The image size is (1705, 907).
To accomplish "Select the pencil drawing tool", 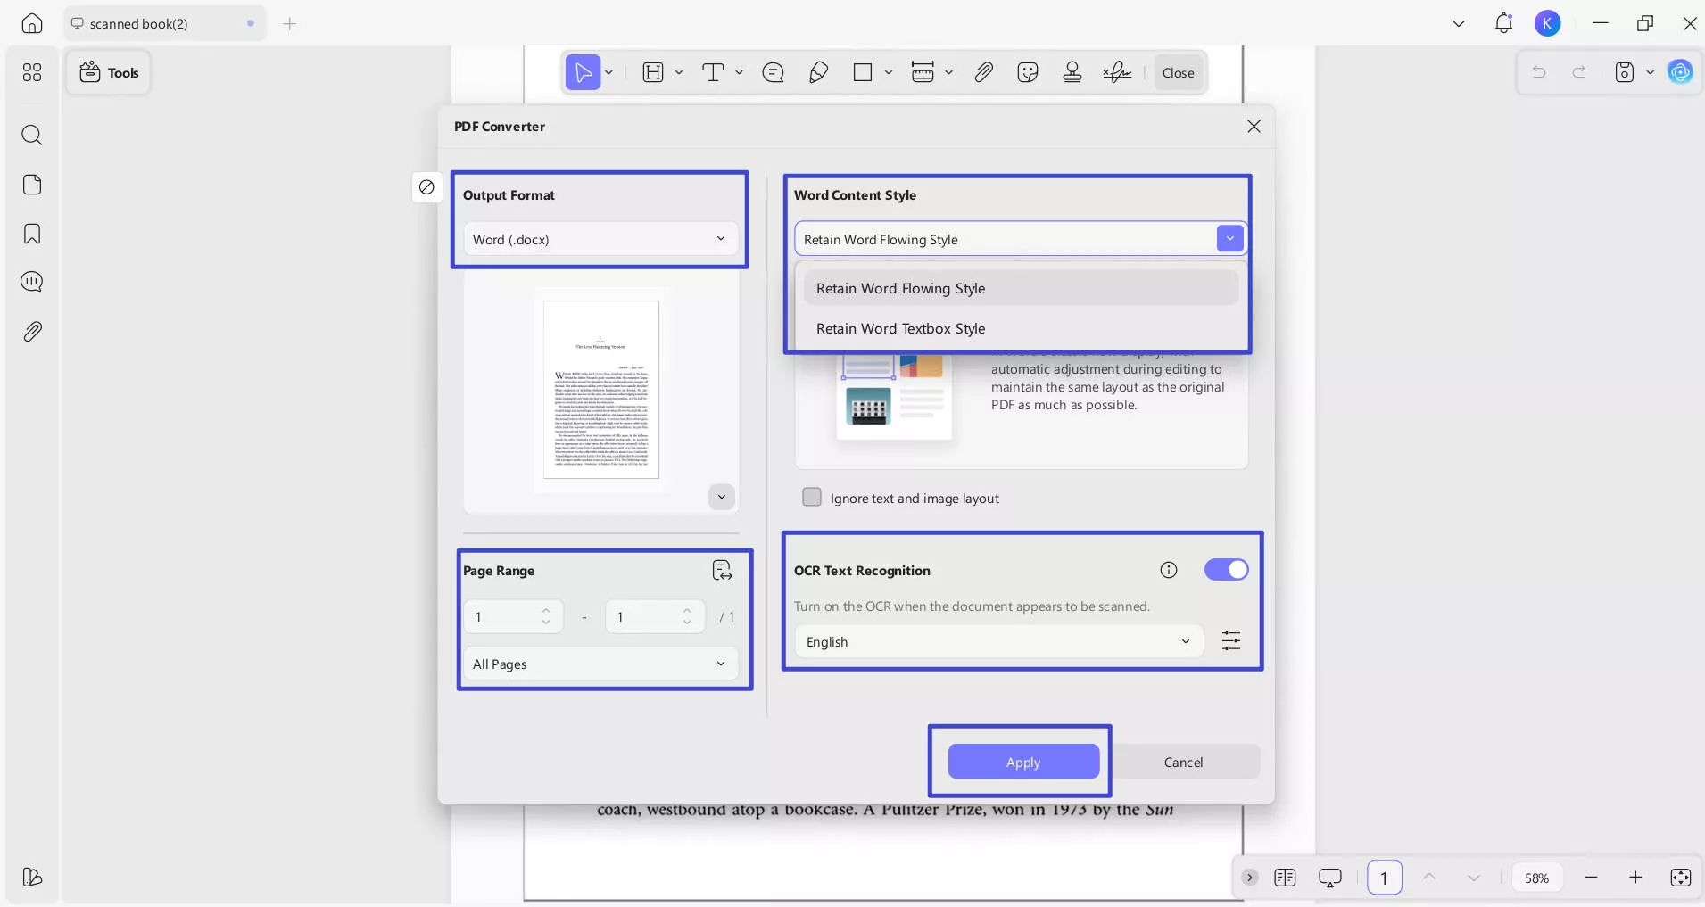I will point(818,72).
